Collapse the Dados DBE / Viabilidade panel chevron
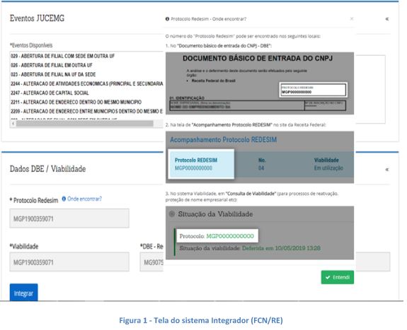The height and width of the screenshot is (330, 407). click(x=386, y=170)
